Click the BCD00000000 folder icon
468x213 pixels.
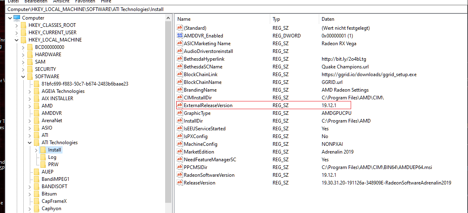coord(30,47)
